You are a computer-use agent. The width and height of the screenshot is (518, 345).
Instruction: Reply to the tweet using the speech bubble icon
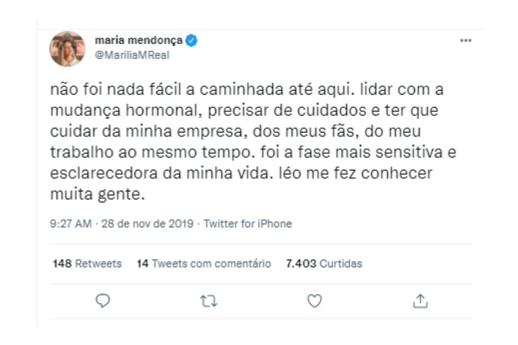pos(102,301)
